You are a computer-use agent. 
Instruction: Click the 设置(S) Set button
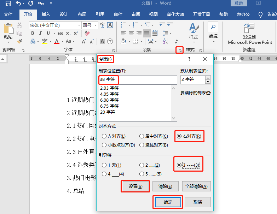[135, 186]
